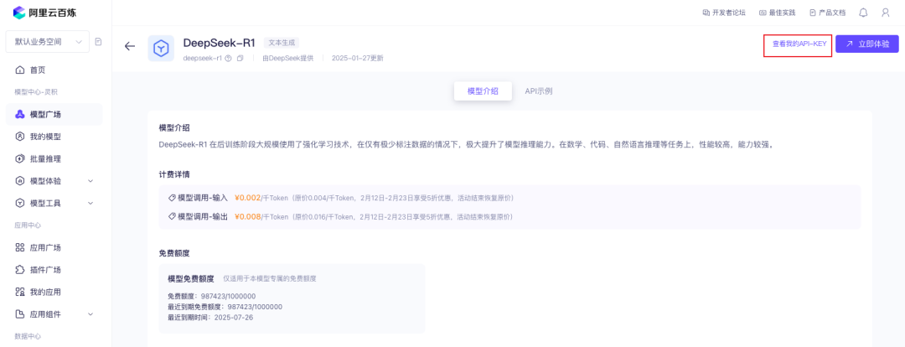Open the 默认业务空间 workspace dropdown
The width and height of the screenshot is (905, 347).
tap(47, 42)
